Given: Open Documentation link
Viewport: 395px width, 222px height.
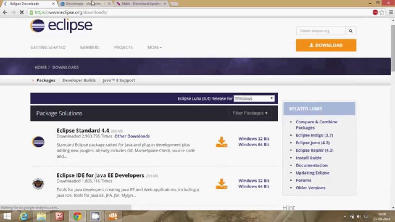Looking at the screenshot, I should [312, 165].
